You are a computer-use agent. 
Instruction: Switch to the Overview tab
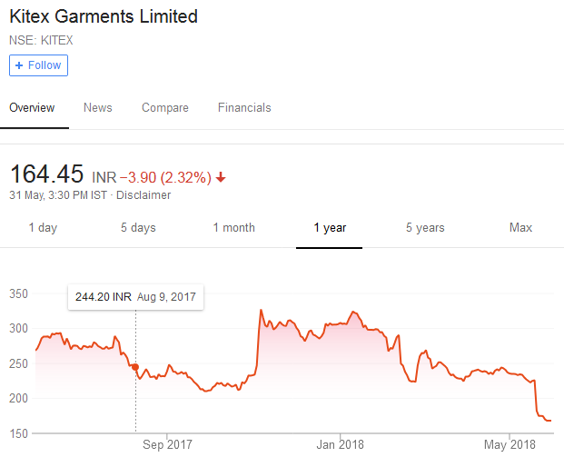[32, 108]
